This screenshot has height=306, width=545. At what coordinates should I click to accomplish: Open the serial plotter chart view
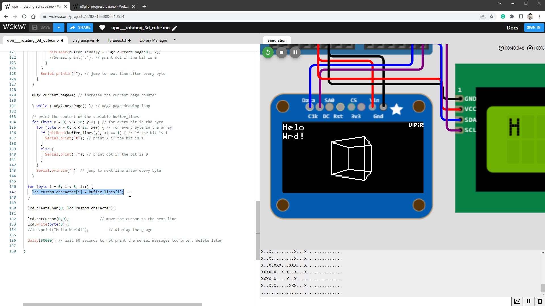coord(517,301)
